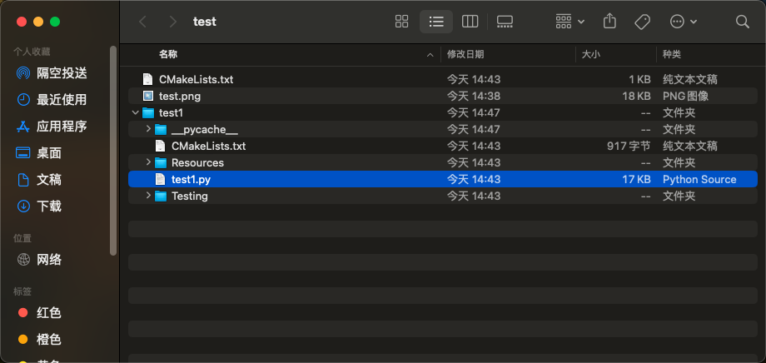Switch to column view

click(x=470, y=22)
